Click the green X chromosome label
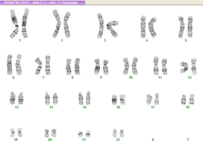 153,140
